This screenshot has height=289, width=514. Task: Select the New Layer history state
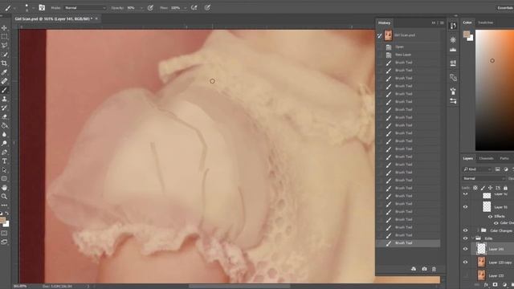(x=408, y=55)
